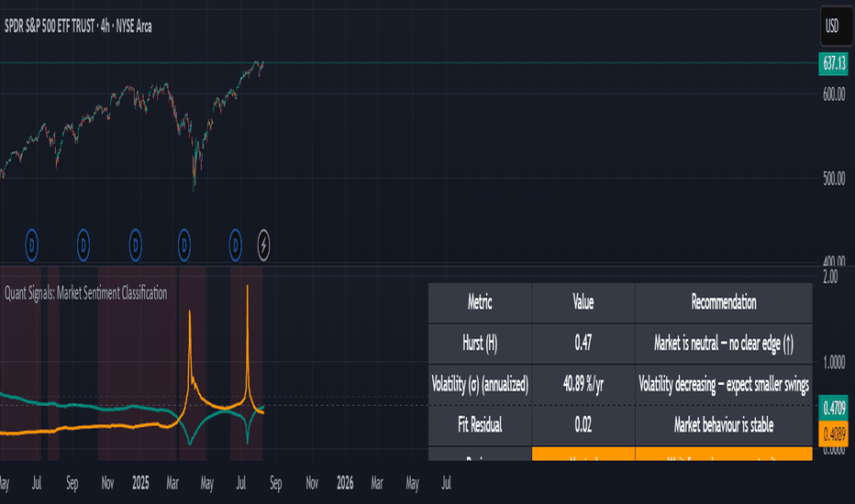Click the Fit Residual row label
Viewport: 855px width, 504px height.
[x=480, y=425]
